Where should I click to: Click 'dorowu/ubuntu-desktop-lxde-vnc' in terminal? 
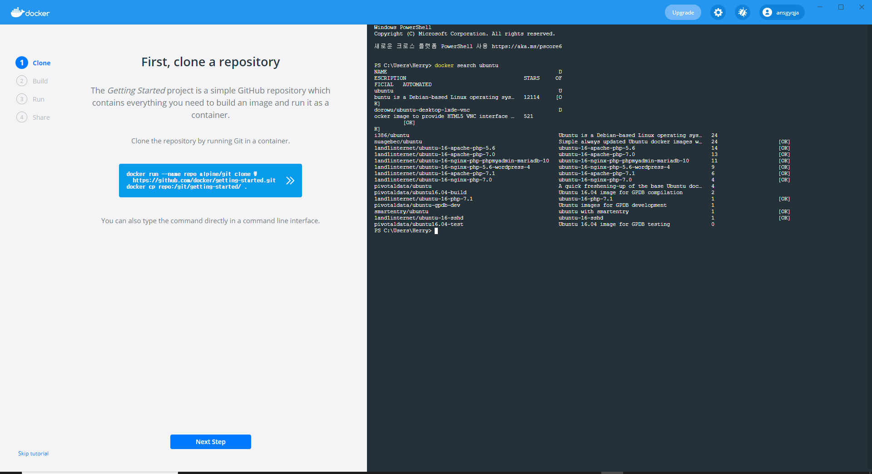coord(422,110)
